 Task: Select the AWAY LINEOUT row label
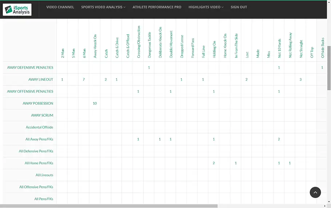[41, 79]
